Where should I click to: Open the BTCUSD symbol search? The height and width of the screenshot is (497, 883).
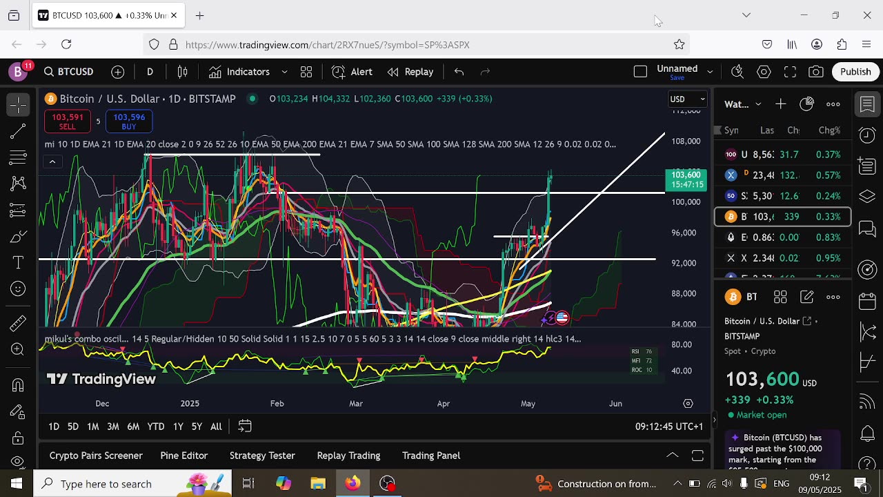[68, 72]
